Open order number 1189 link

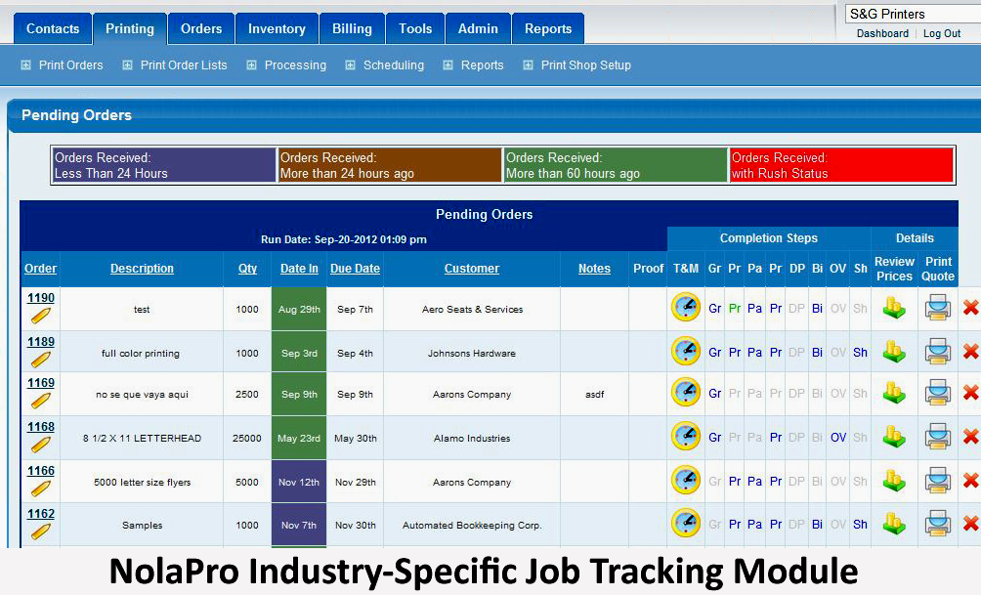(x=41, y=342)
